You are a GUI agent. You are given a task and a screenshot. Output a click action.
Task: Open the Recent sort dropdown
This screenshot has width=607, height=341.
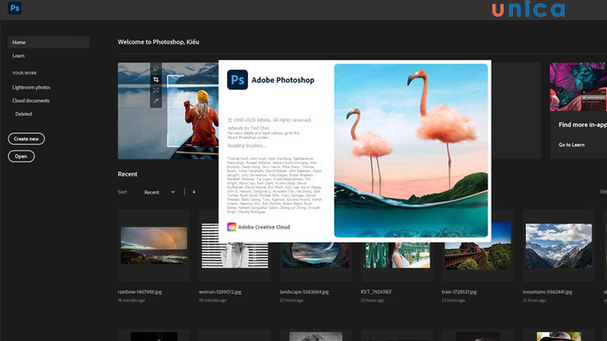[159, 192]
